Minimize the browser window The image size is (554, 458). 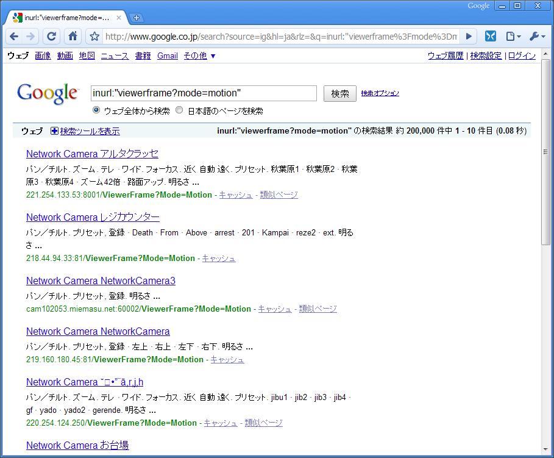point(502,6)
